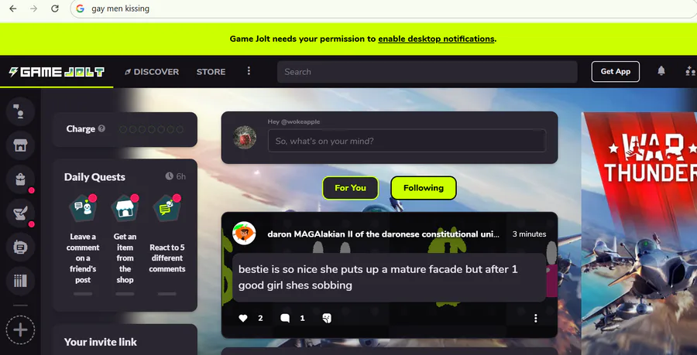Click enable desktop notifications link
697x355 pixels.
436,39
